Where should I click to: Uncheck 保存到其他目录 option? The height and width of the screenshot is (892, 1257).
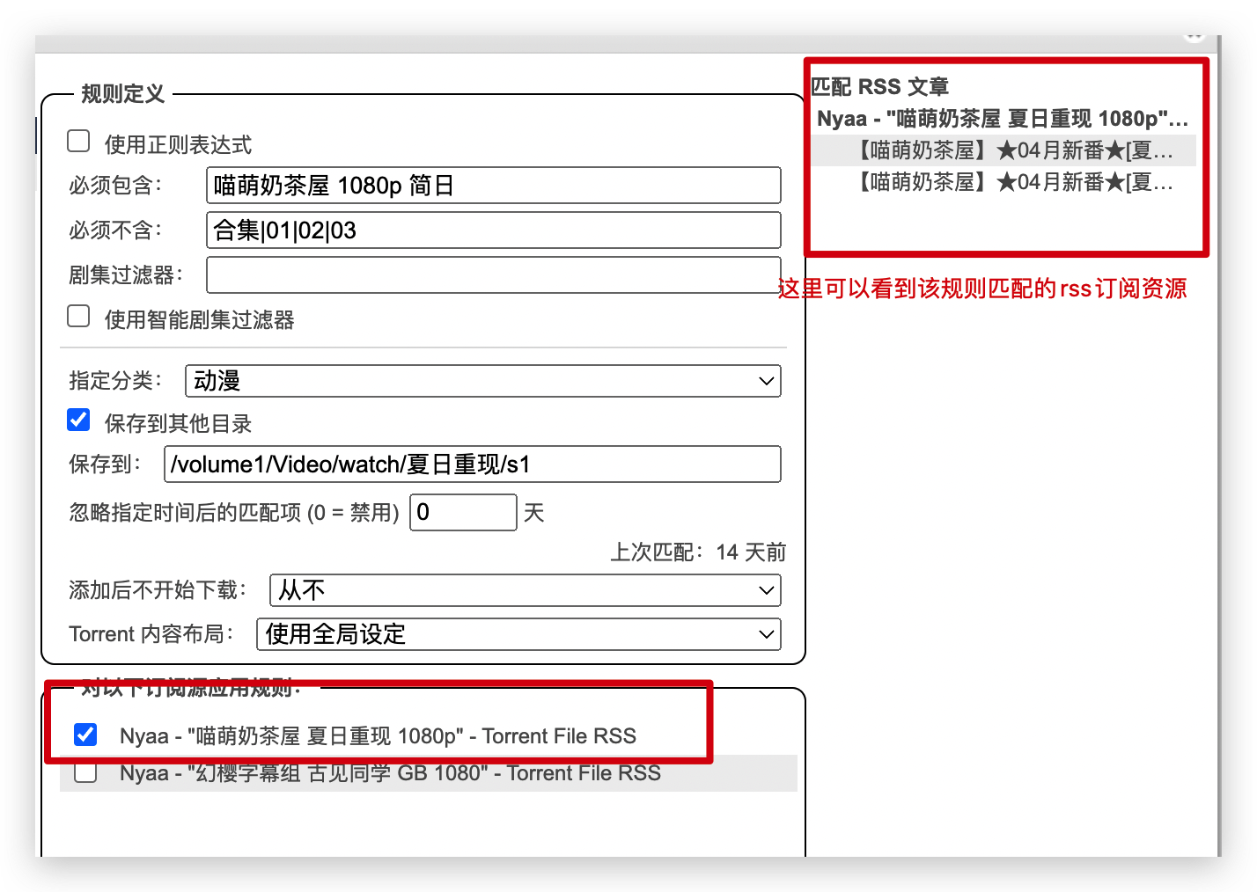(79, 420)
